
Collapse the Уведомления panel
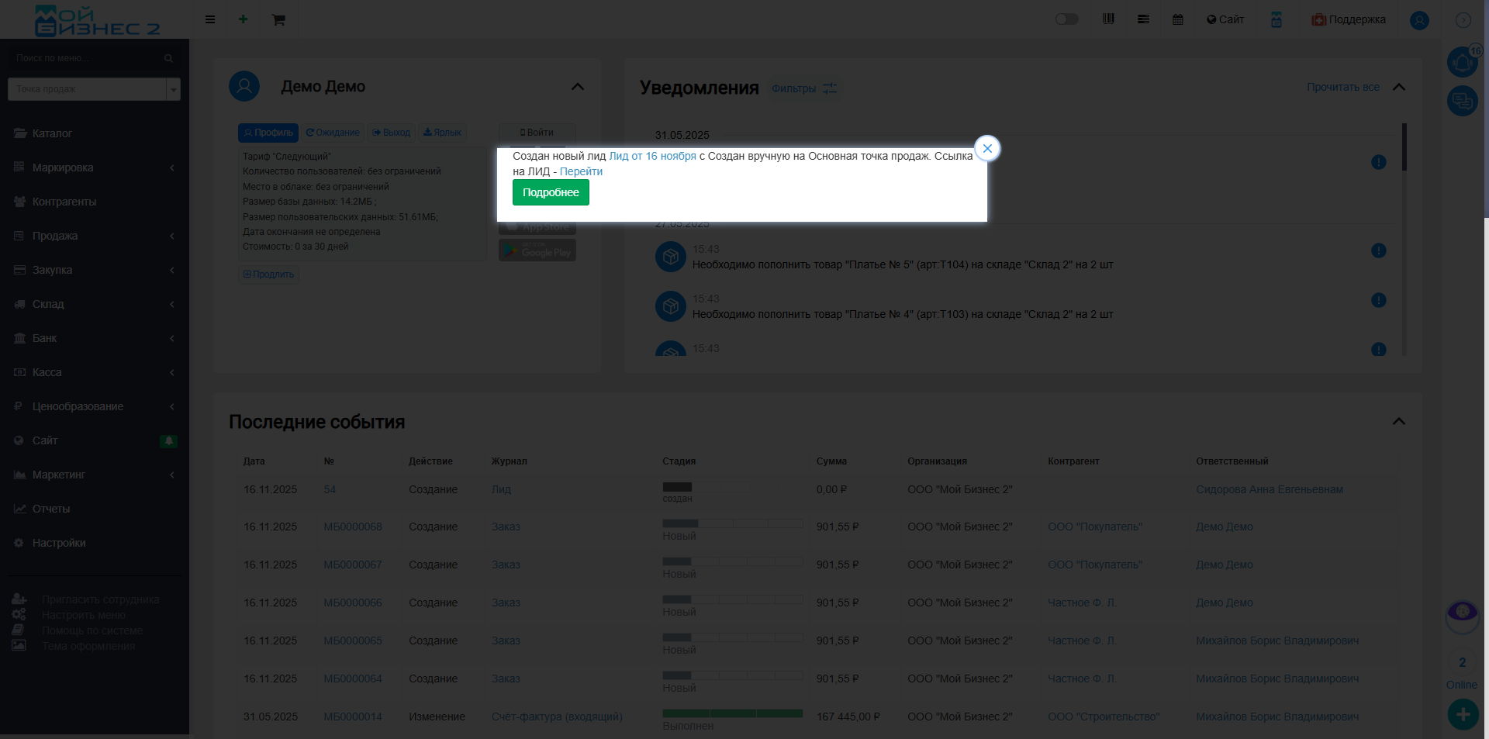click(1399, 87)
